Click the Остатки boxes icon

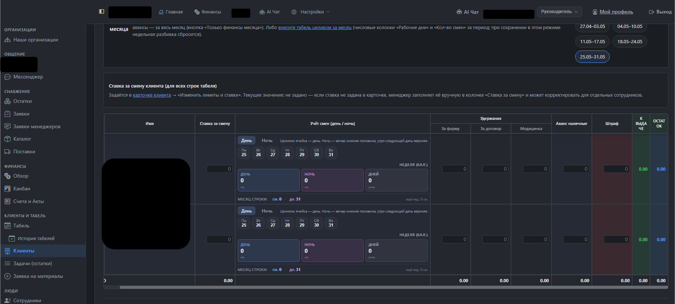coord(7,101)
